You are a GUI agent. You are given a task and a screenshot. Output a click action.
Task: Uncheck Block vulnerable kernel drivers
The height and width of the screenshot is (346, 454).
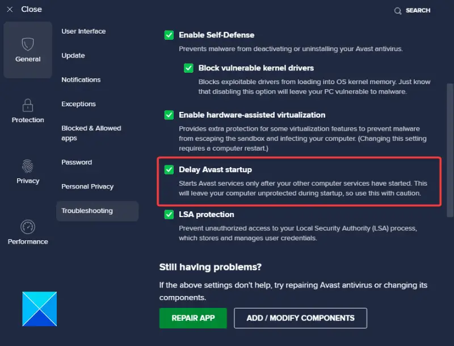coord(188,68)
